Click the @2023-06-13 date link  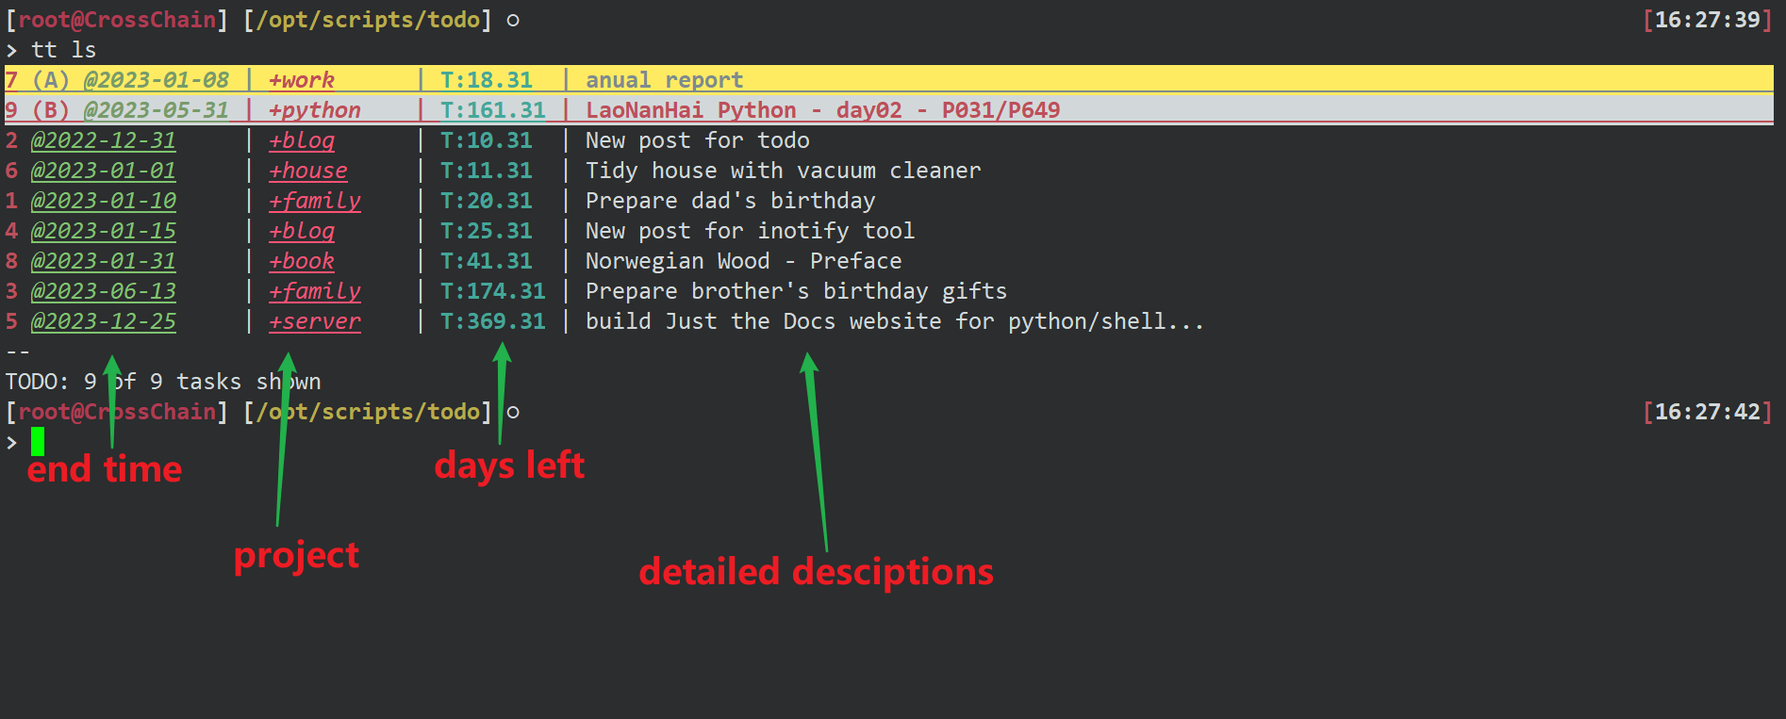click(104, 291)
